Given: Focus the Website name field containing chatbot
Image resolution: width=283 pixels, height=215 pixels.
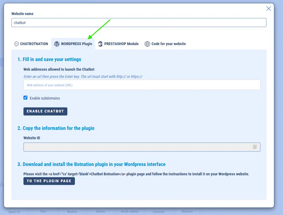Looking at the screenshot, I should coord(139,23).
